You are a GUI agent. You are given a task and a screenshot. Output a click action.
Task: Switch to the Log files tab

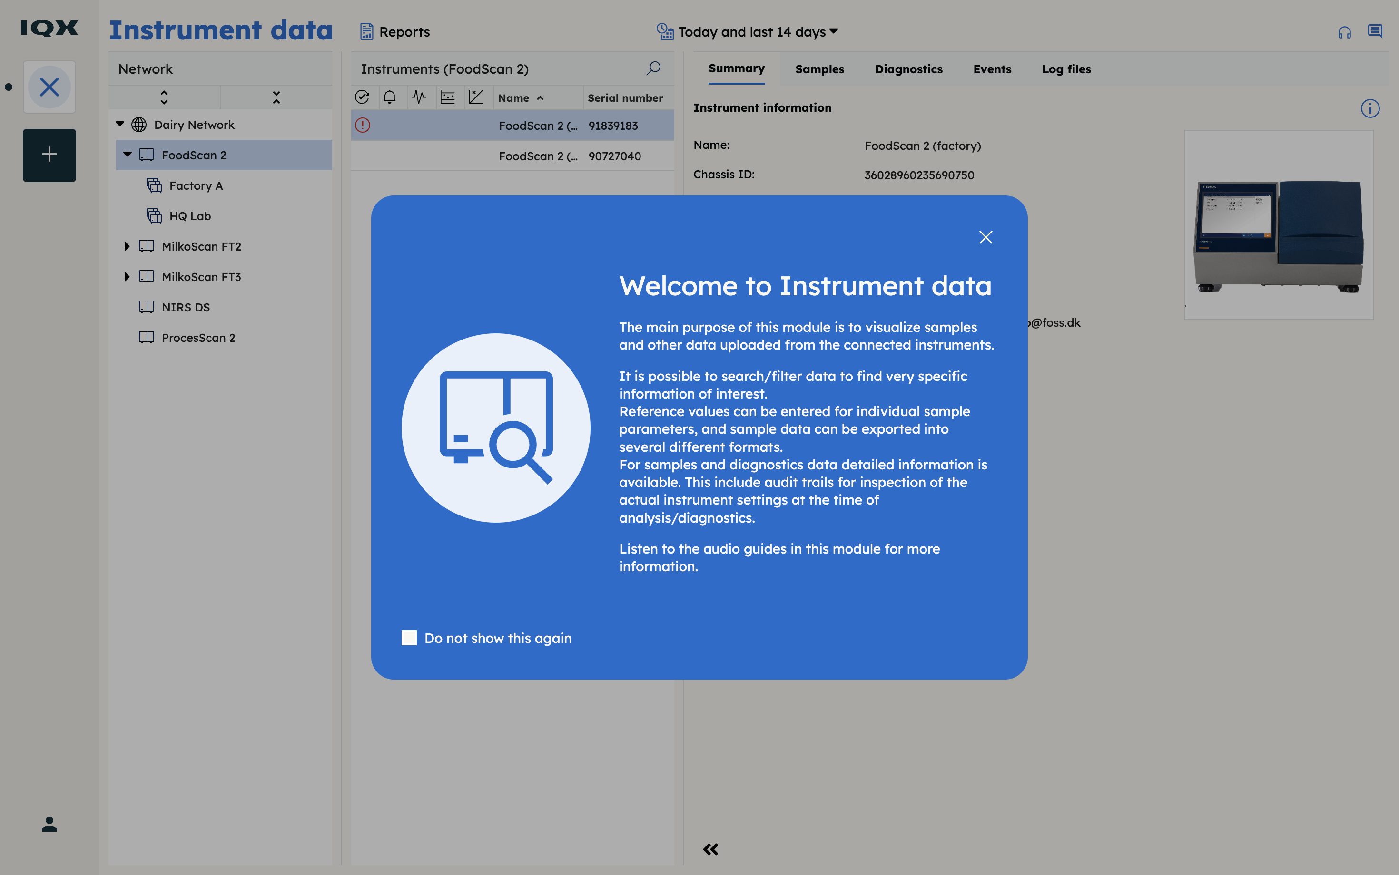[x=1066, y=69]
